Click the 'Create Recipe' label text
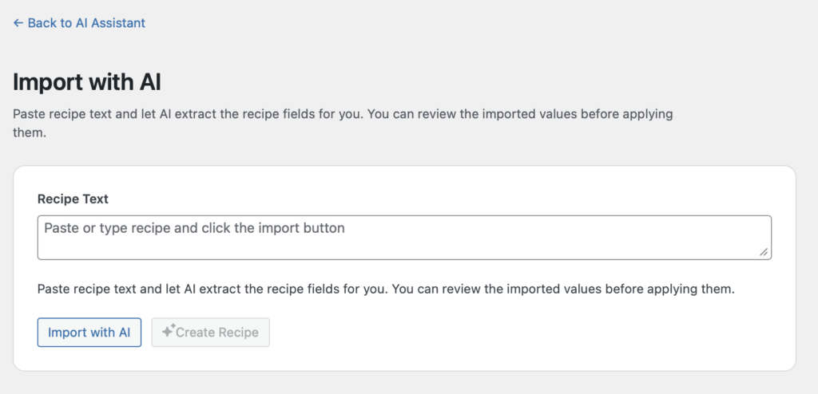 217,333
